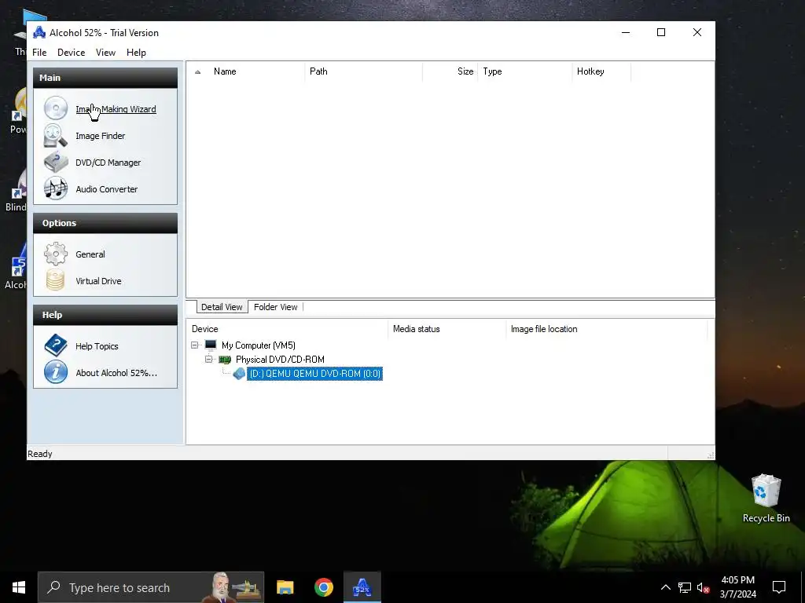Click the Image Finder magnifier icon
805x603 pixels.
pos(56,135)
